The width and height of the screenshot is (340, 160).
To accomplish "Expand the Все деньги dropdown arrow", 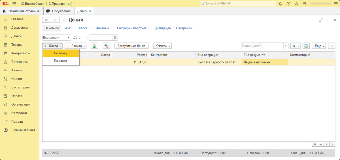I will [x=68, y=37].
